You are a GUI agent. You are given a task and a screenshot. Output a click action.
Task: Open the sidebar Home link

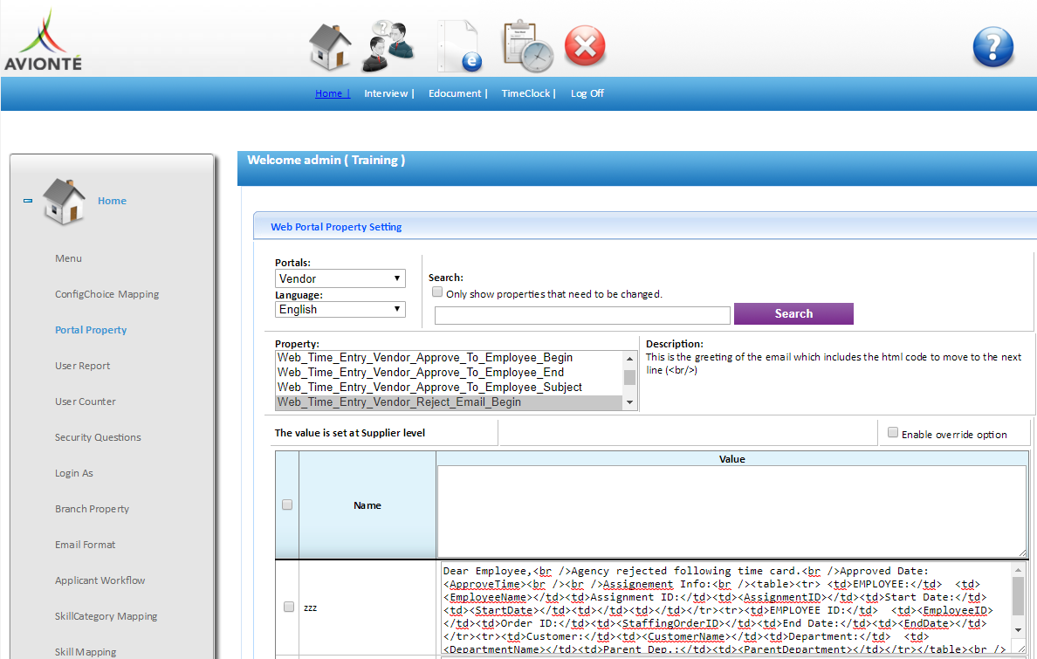[112, 201]
